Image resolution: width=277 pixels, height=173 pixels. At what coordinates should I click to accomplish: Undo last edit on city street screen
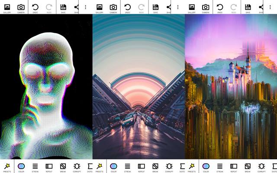coord(128,9)
